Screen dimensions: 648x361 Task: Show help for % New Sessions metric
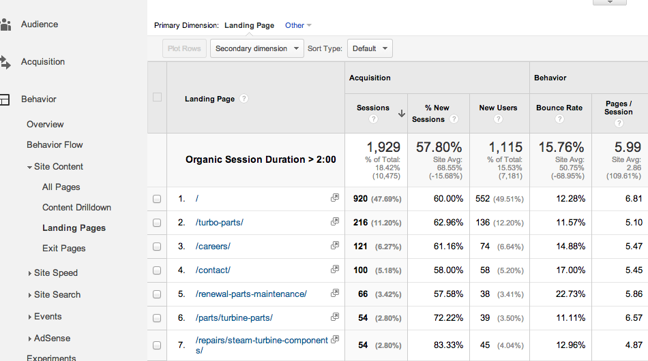coord(454,119)
